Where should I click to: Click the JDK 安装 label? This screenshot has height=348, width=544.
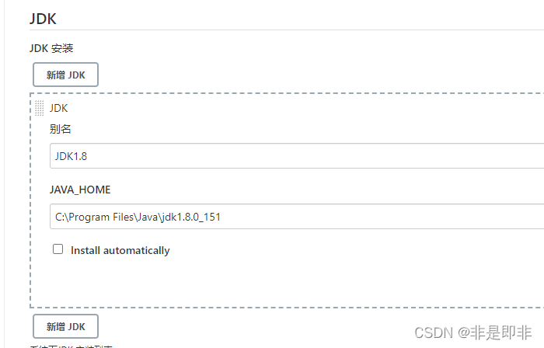(x=51, y=48)
